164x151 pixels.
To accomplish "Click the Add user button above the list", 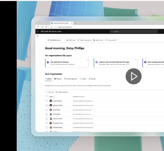I will pos(50,92).
